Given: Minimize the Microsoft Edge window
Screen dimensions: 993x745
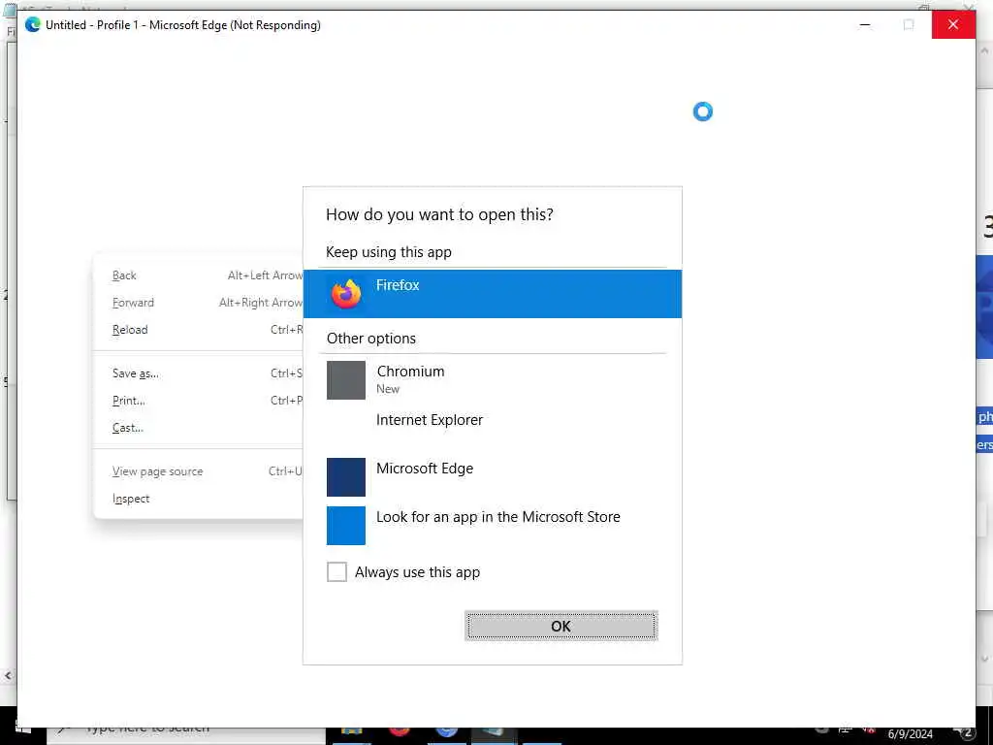Looking at the screenshot, I should pos(865,24).
